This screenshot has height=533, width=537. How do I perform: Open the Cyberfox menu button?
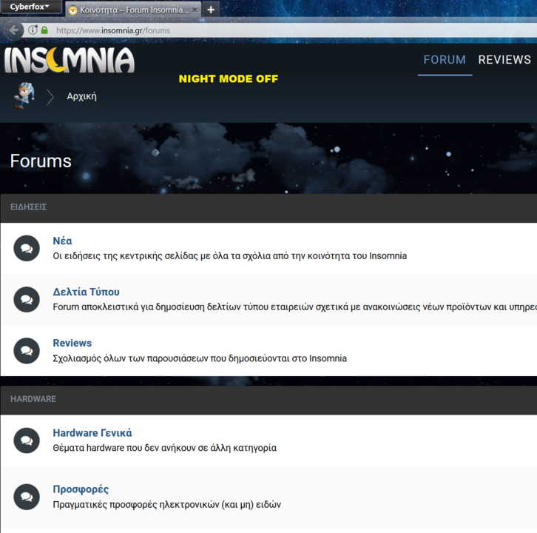pyautogui.click(x=31, y=7)
